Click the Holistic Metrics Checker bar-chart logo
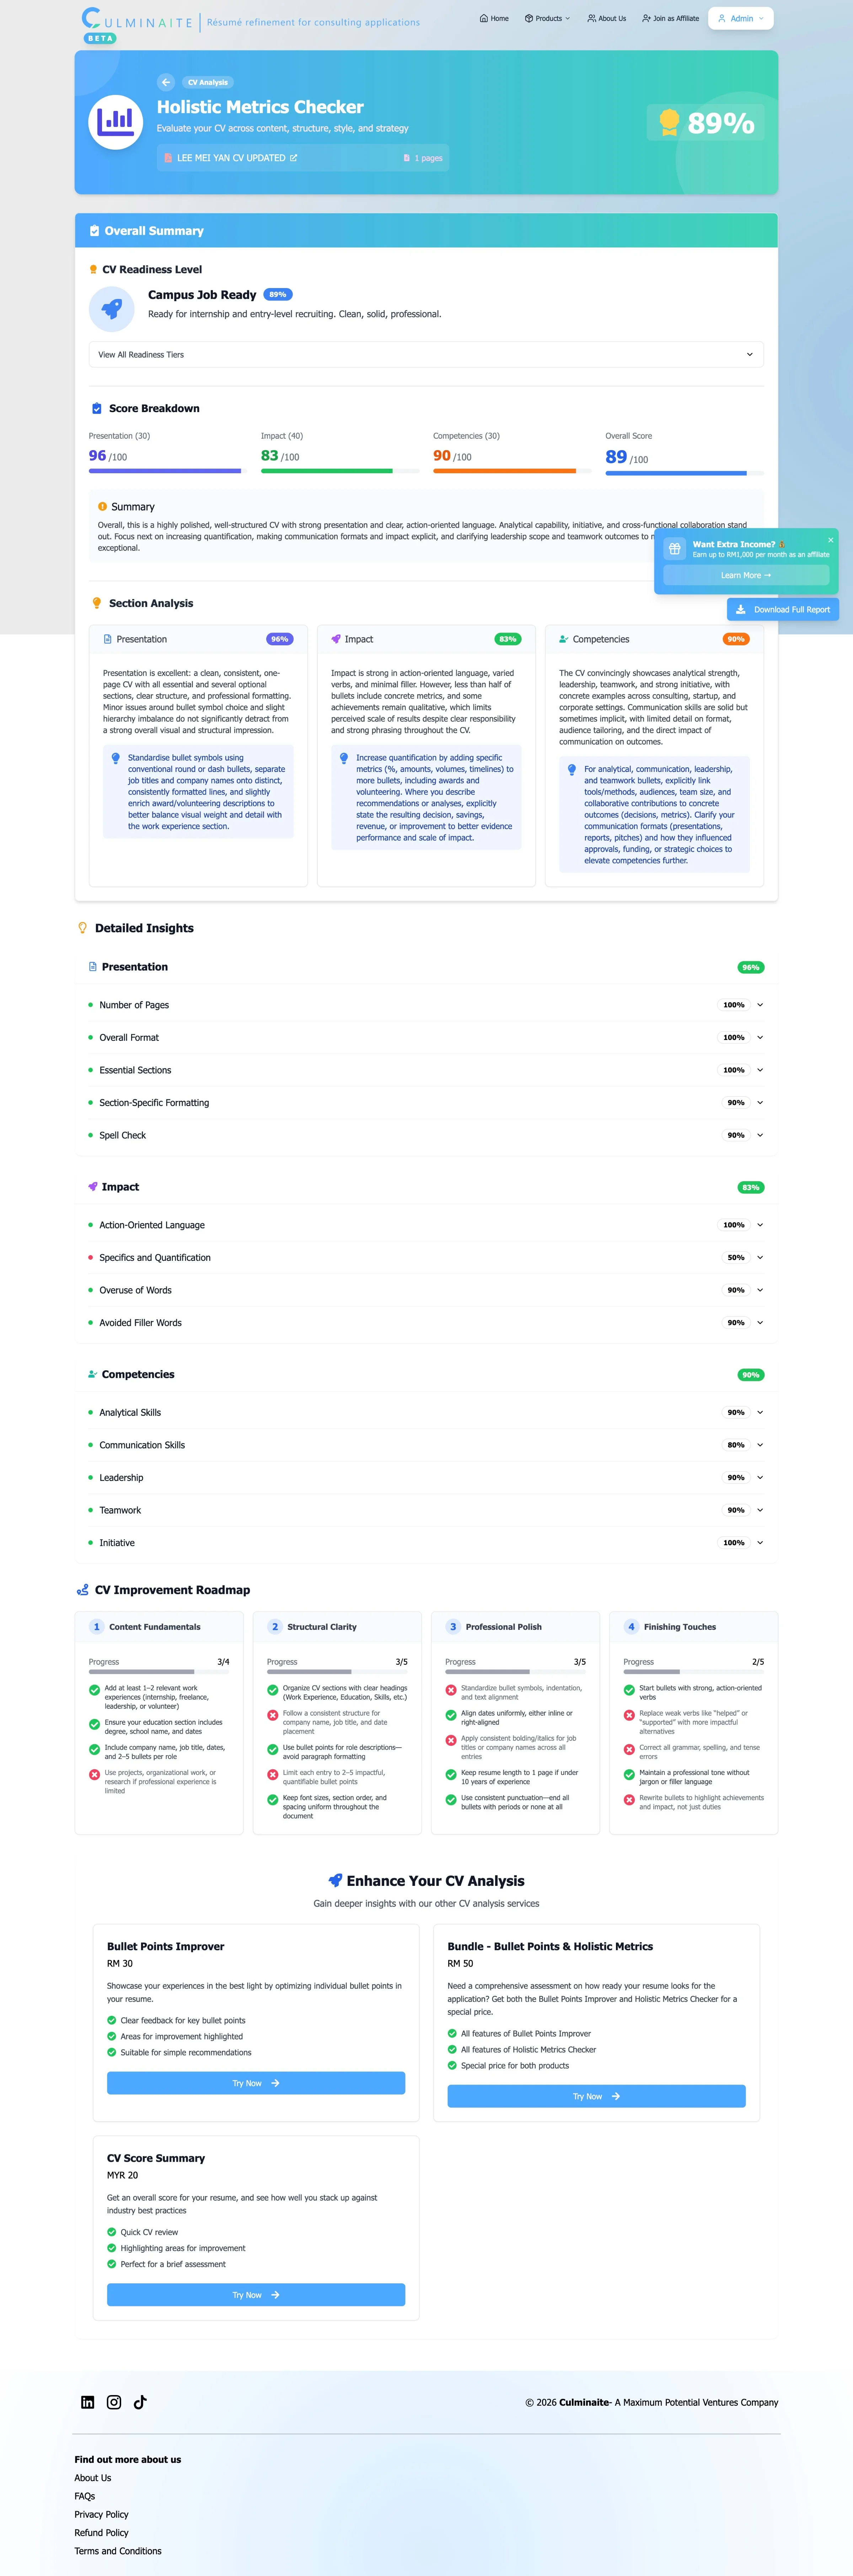853x2576 pixels. [116, 122]
